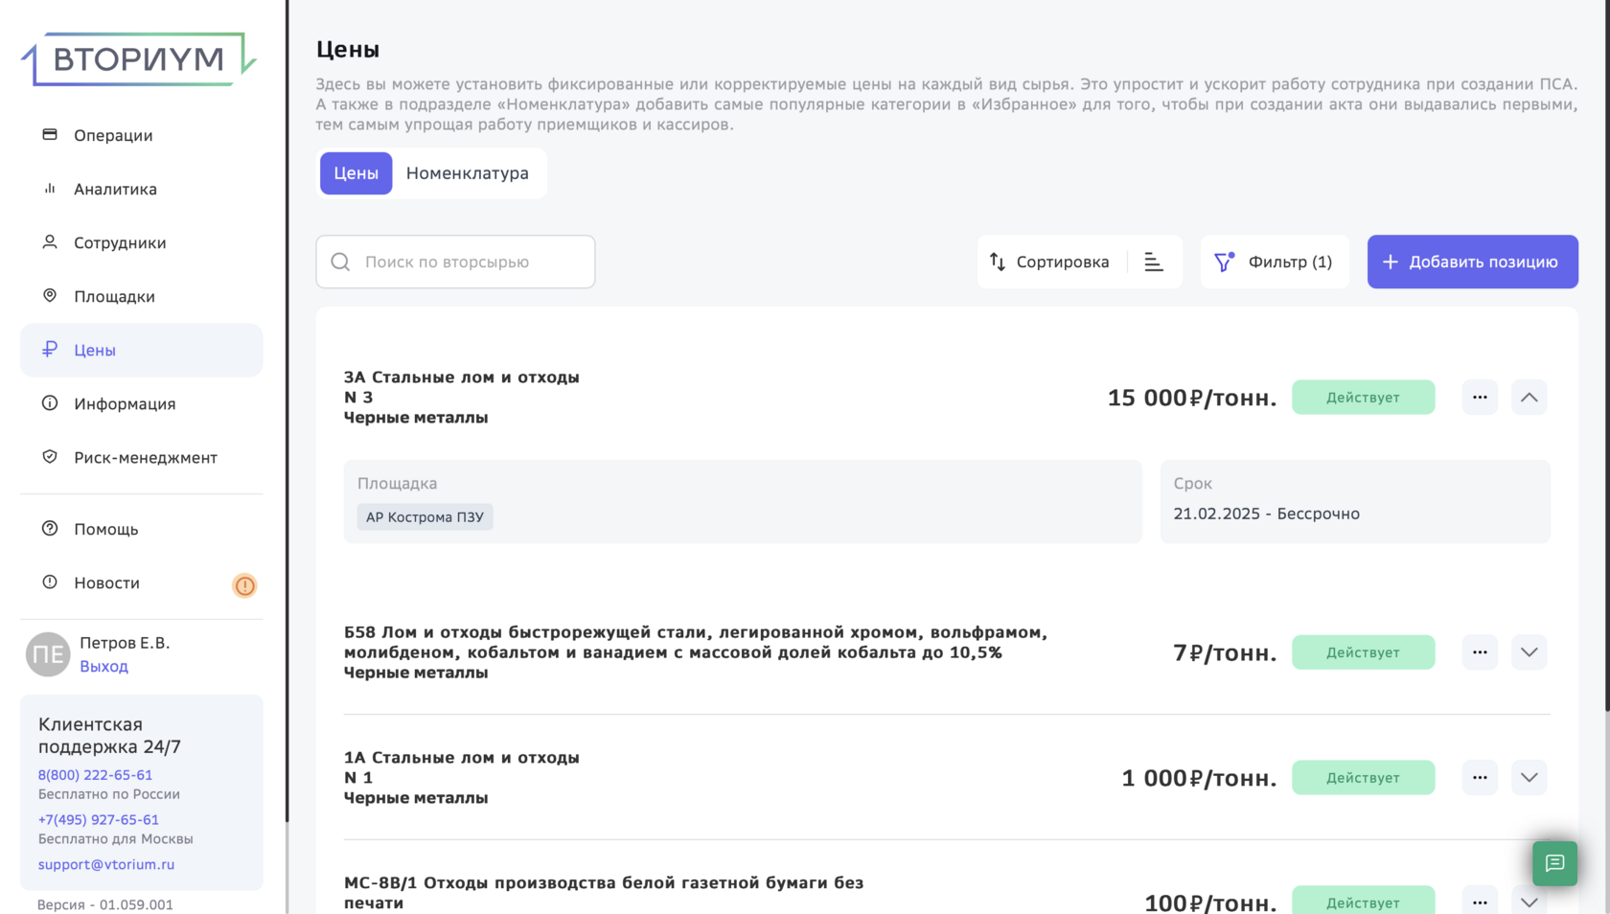Screen dimensions: 1610x914
Task: Open three-dots menu for Б58 position
Action: tap(1480, 652)
